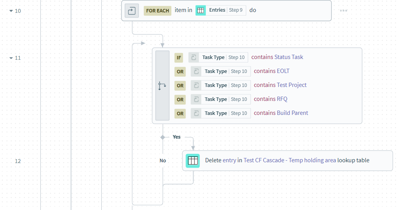Viewport: 399px width, 210px height.
Task: Collapse step 10 using its arrow
Action: click(x=11, y=11)
